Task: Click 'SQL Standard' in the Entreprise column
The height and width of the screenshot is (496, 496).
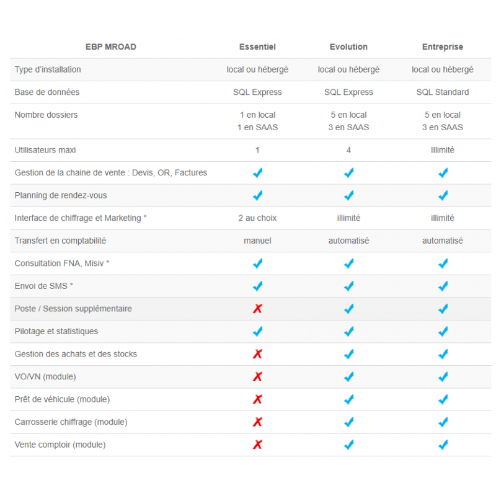Action: (x=443, y=92)
